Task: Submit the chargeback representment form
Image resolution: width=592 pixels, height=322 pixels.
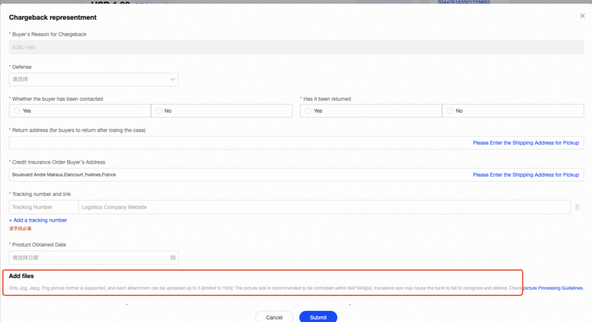Action: click(x=318, y=317)
